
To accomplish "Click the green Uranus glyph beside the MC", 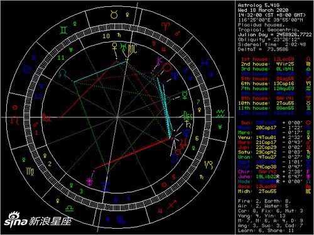I will click(123, 48).
